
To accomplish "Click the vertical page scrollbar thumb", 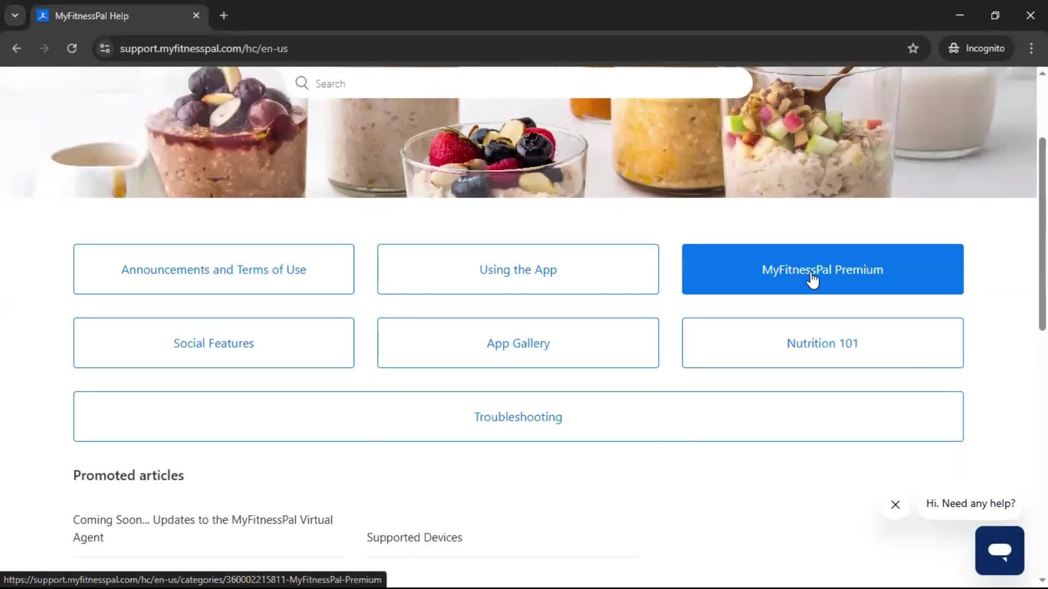I will pyautogui.click(x=1042, y=233).
